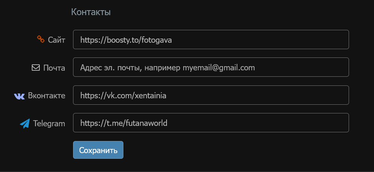Click the VK logo icon
The image size is (374, 172).
(19, 96)
